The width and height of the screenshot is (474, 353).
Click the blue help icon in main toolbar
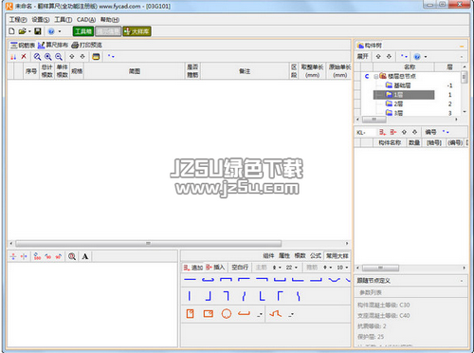[x=51, y=31]
